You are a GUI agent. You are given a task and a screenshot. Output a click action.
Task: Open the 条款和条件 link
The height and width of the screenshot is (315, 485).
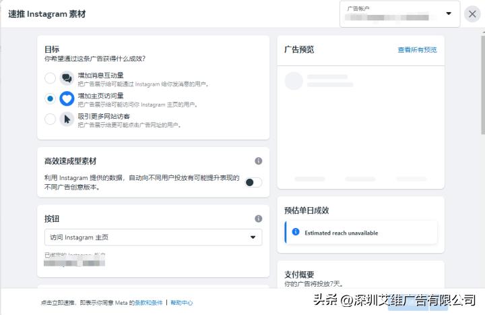coord(149,303)
